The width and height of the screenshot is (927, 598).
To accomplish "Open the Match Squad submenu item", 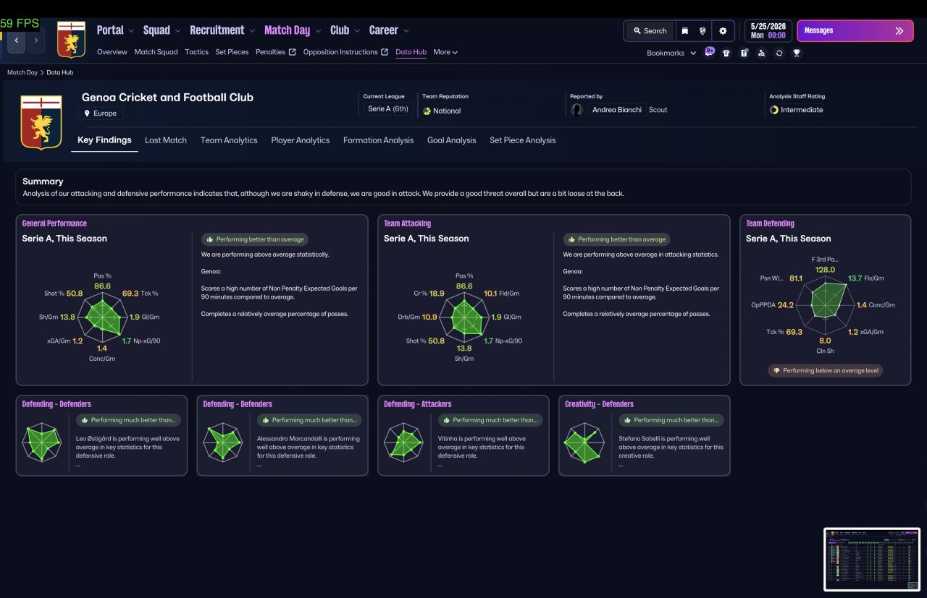I will [156, 52].
